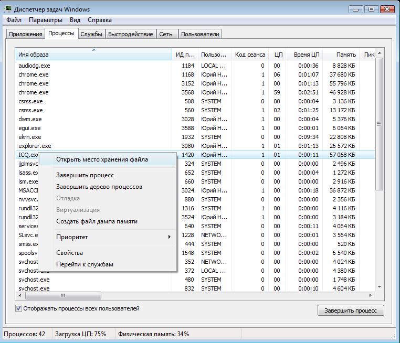Select Завершить дерево процессов in context menu
This screenshot has width=400, height=343.
[x=99, y=187]
